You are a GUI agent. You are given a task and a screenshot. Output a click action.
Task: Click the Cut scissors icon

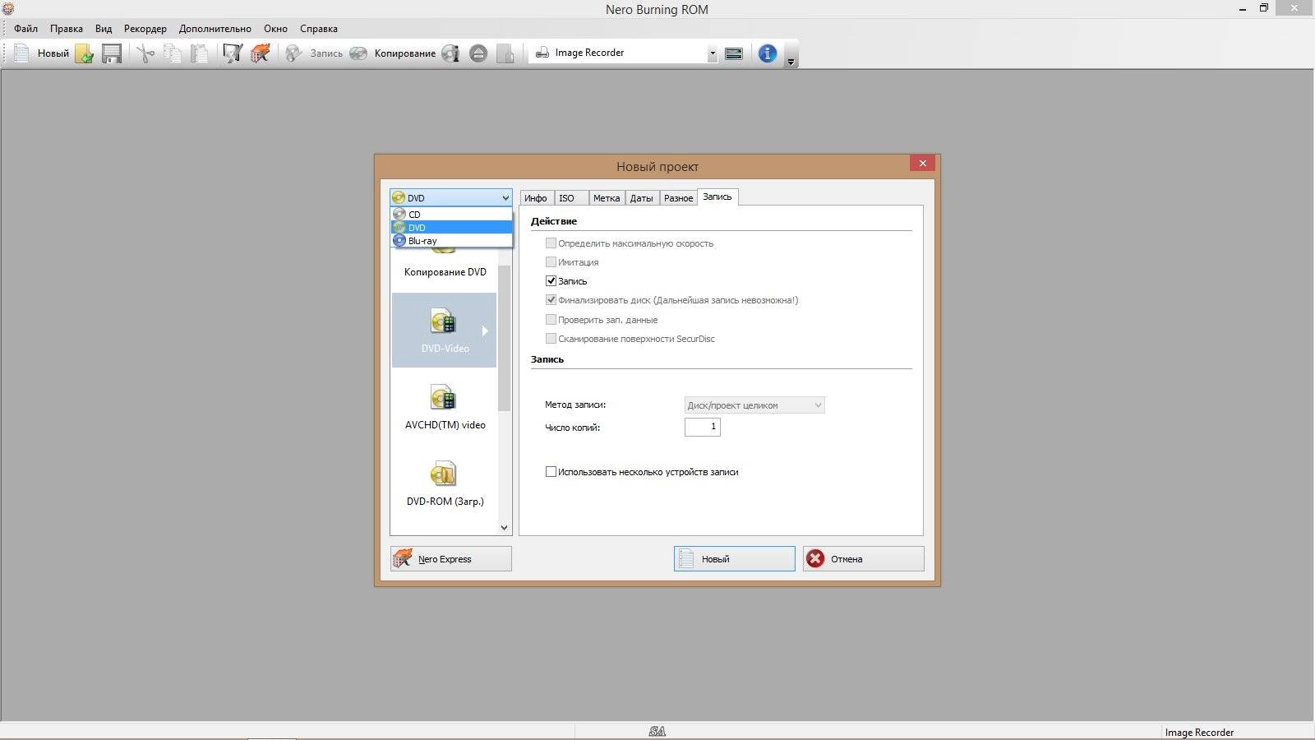[x=145, y=53]
